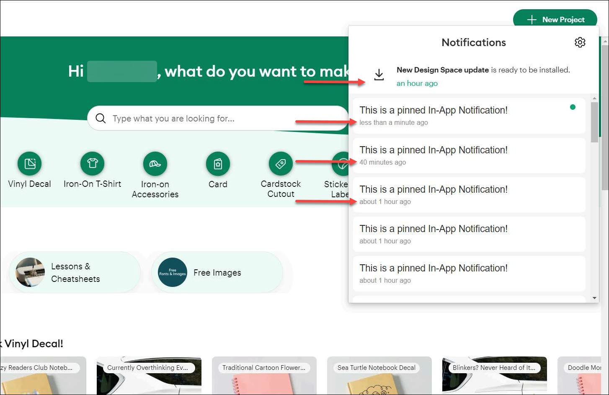The image size is (609, 395).
Task: Click the 'an hour ago' update timestamp
Action: [x=417, y=83]
